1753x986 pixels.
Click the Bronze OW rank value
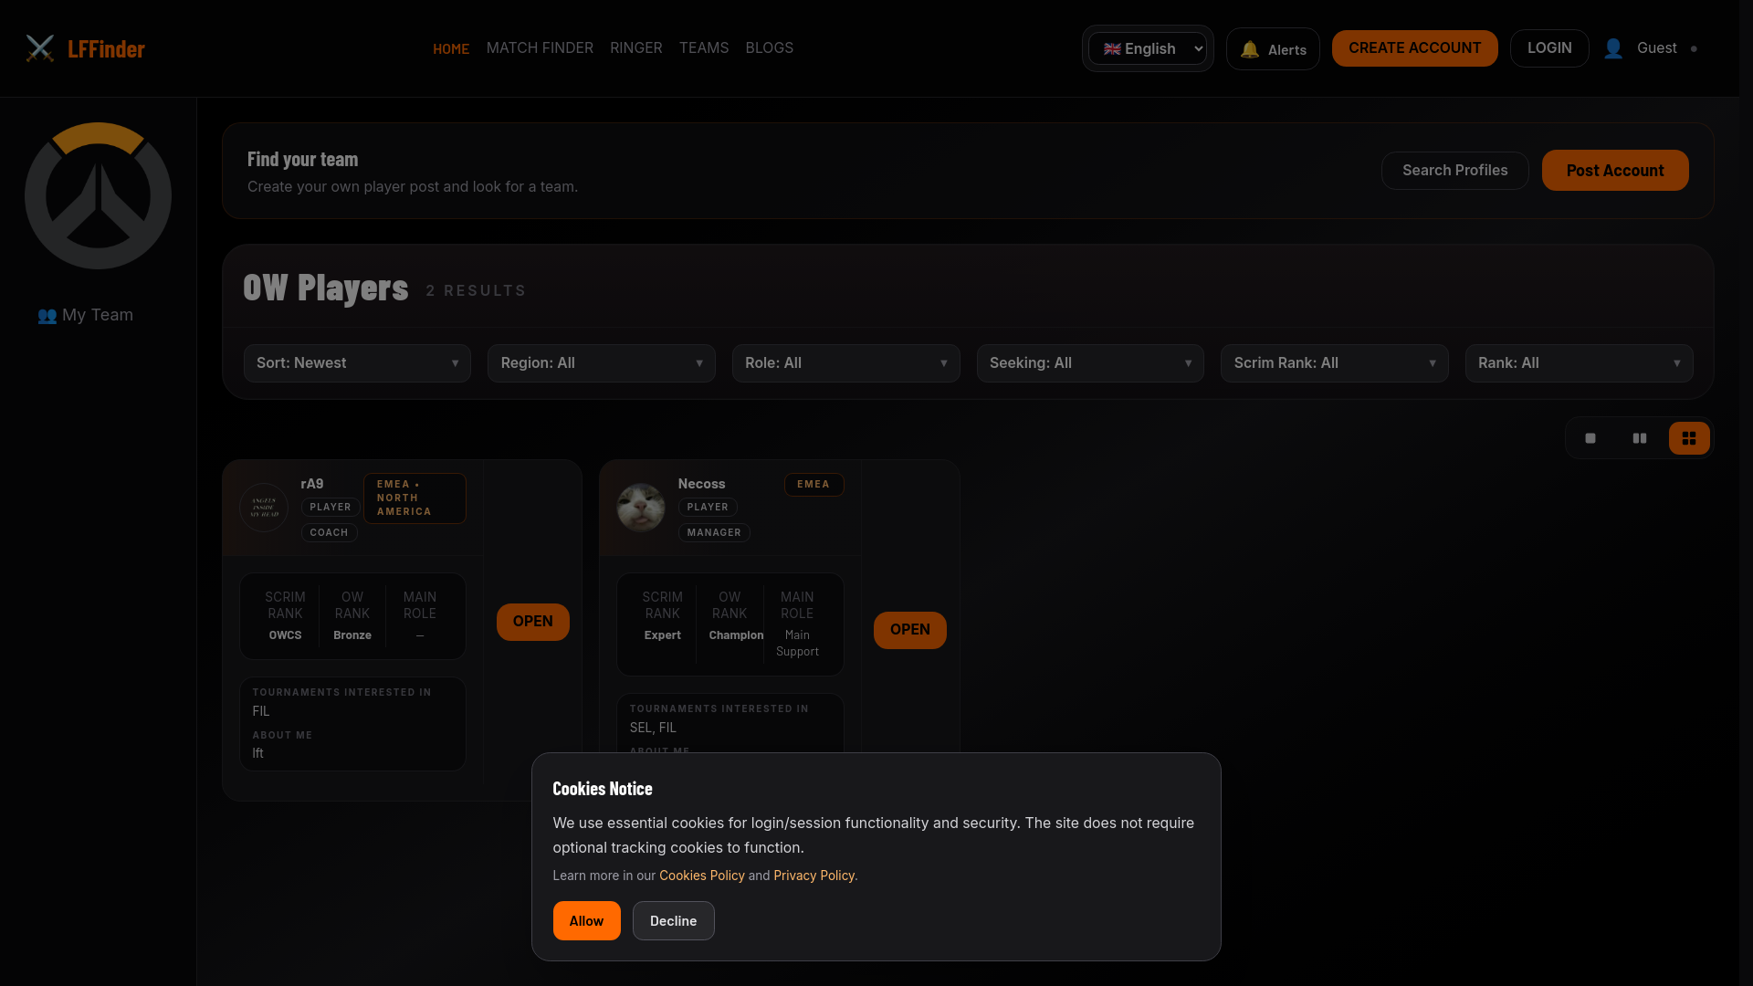(352, 635)
